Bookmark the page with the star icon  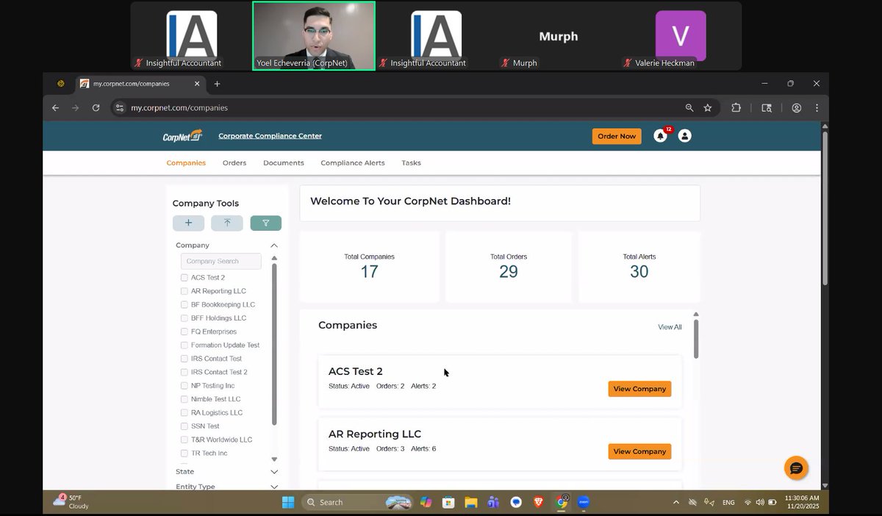tap(707, 107)
